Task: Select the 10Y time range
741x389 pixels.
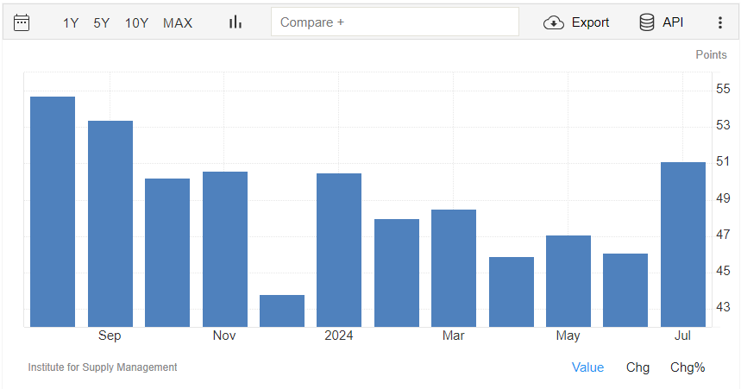Action: [136, 22]
